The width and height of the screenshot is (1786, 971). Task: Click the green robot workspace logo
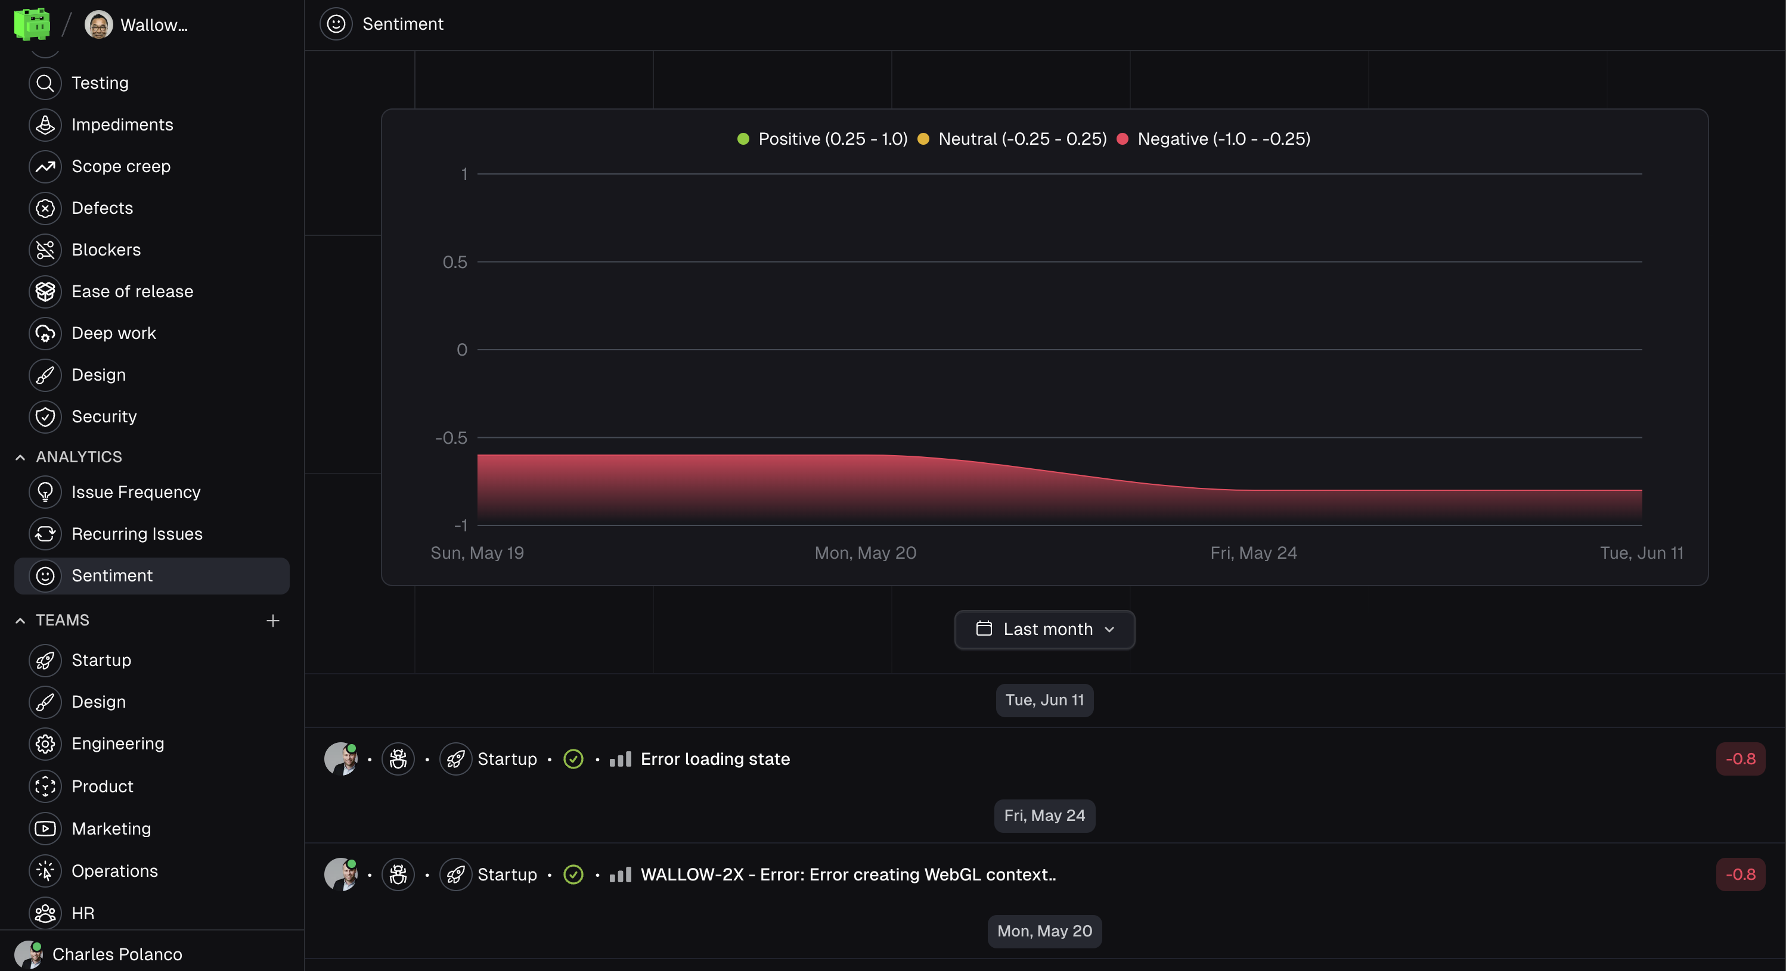pyautogui.click(x=32, y=24)
